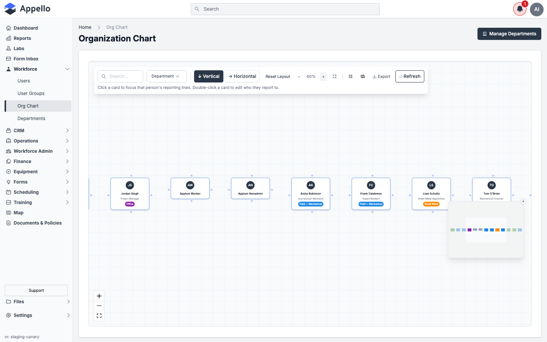Zoom in using canvas plus control

pyautogui.click(x=99, y=296)
